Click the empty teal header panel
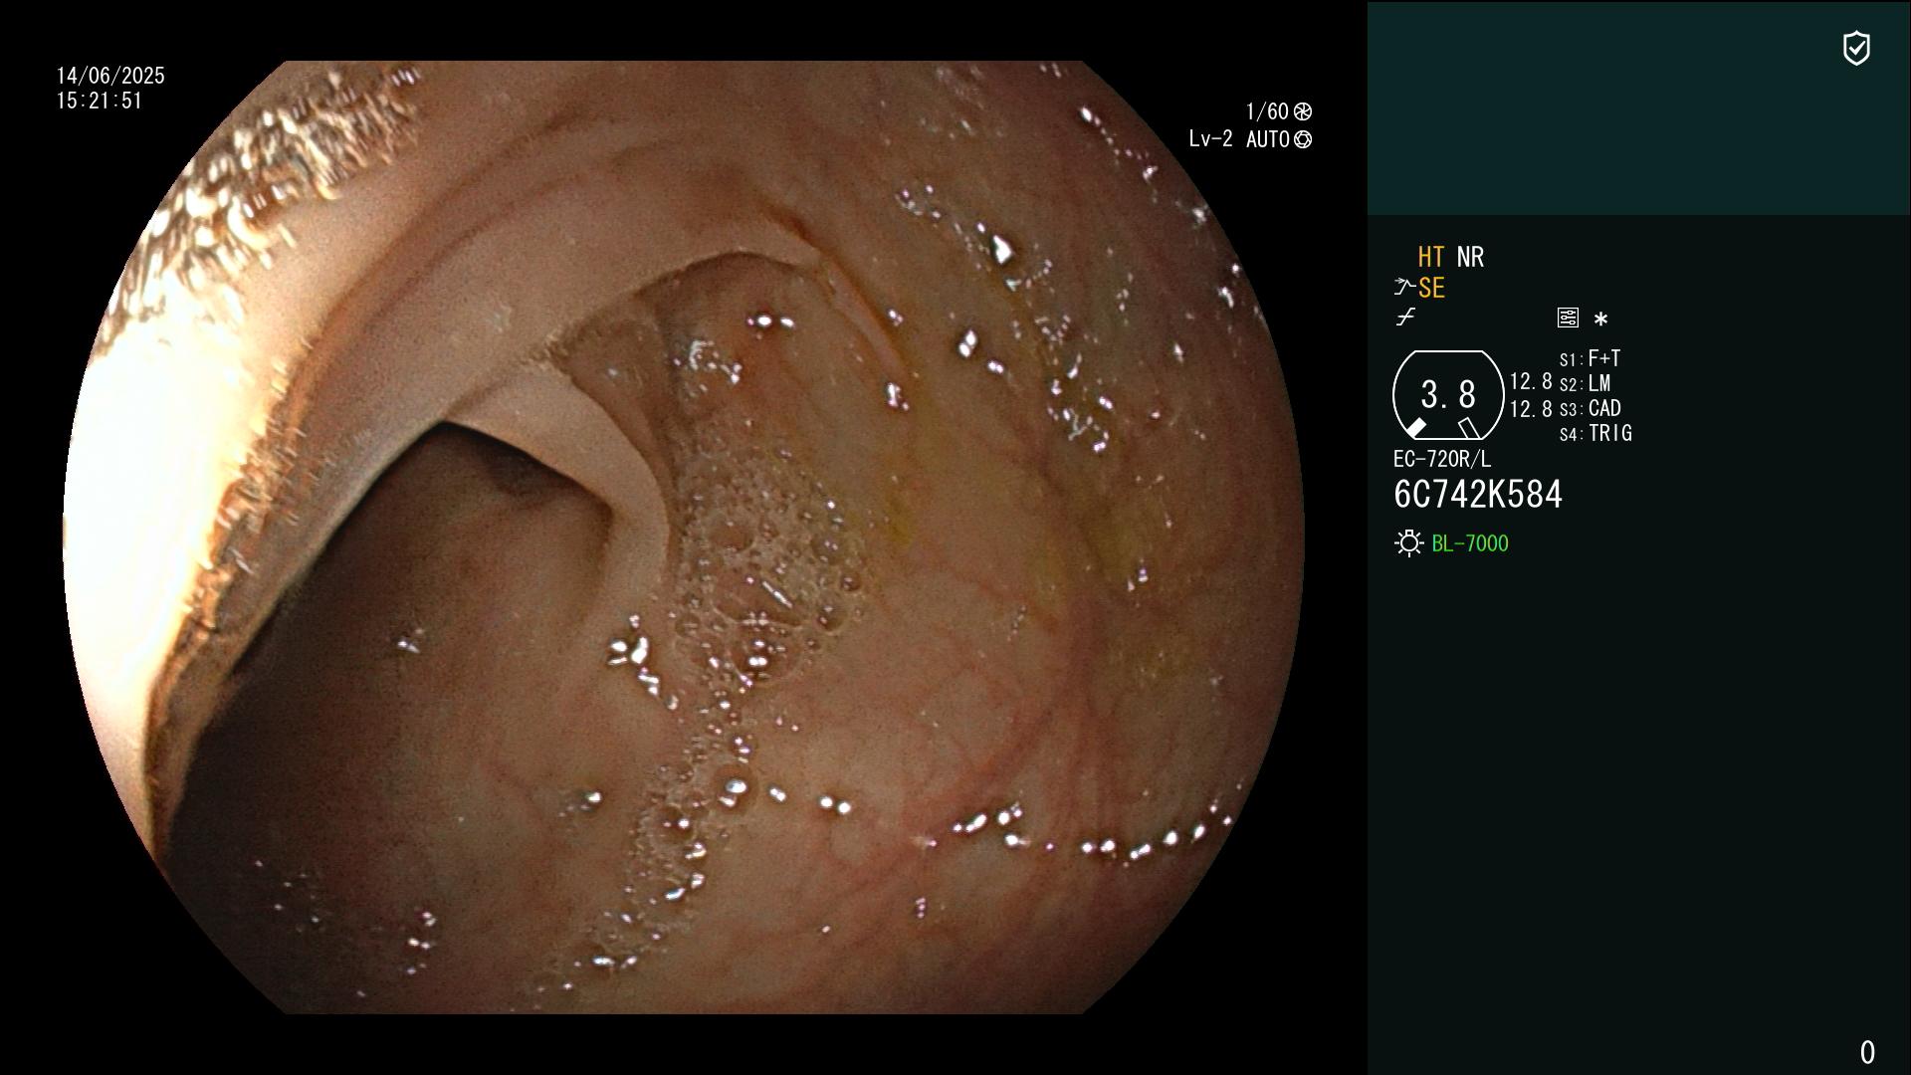Viewport: 1911px width, 1075px height. [1638, 107]
